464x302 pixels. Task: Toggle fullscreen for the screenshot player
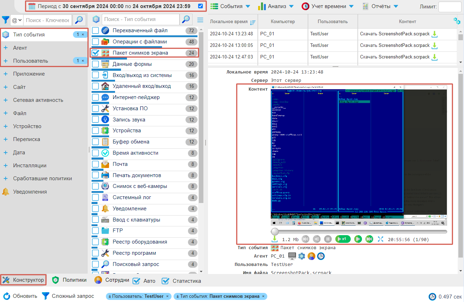tap(381, 239)
